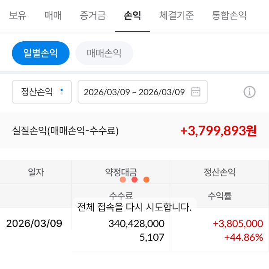The height and width of the screenshot is (269, 269).
Task: Open the 정산손익 dropdown selector
Action: [x=42, y=92]
